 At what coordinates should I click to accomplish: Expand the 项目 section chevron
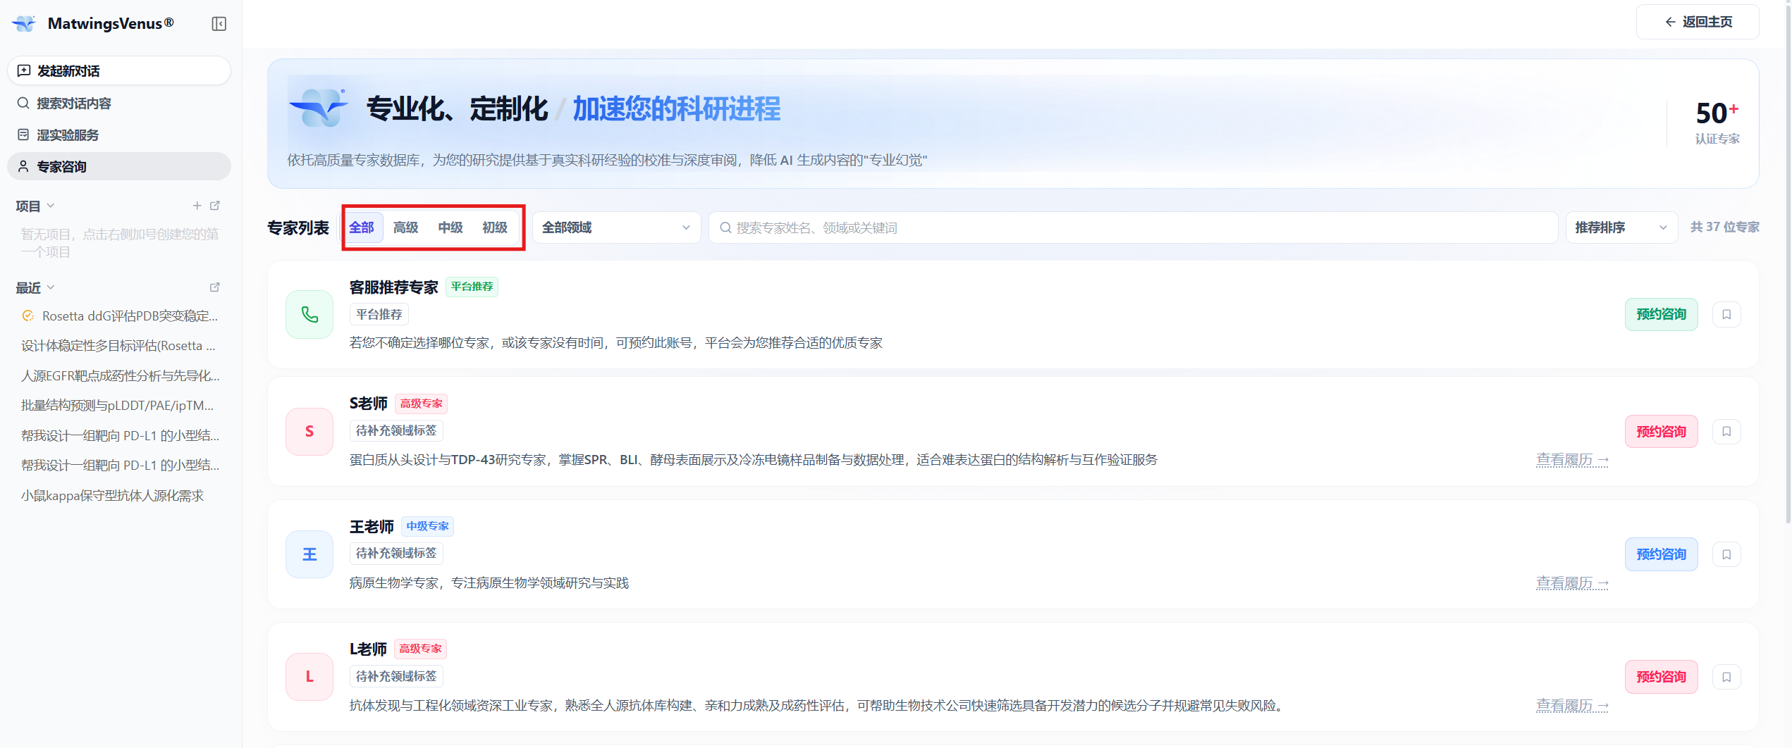click(x=51, y=206)
